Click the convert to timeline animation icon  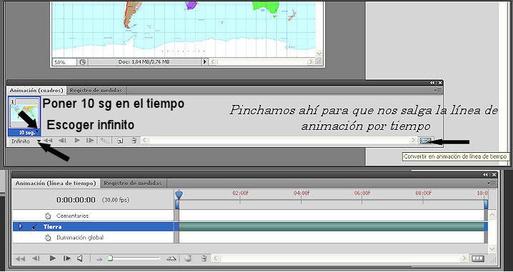pos(426,141)
